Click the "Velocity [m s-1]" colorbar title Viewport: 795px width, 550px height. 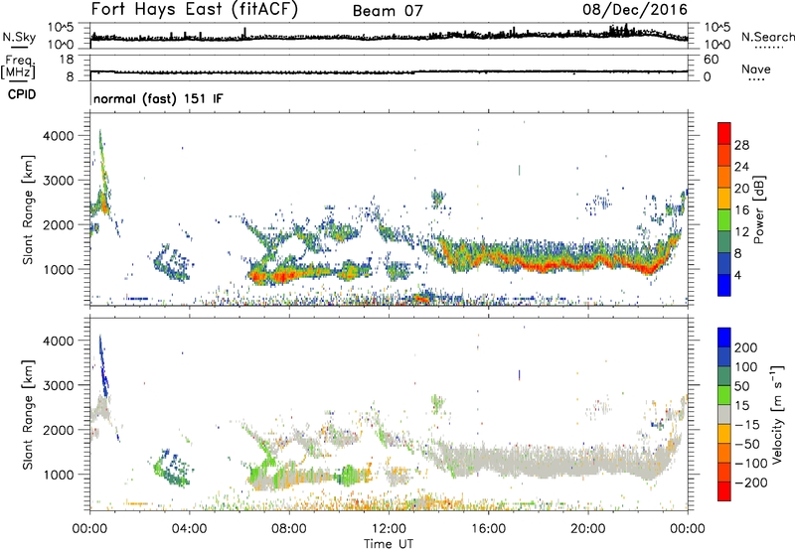coord(776,414)
